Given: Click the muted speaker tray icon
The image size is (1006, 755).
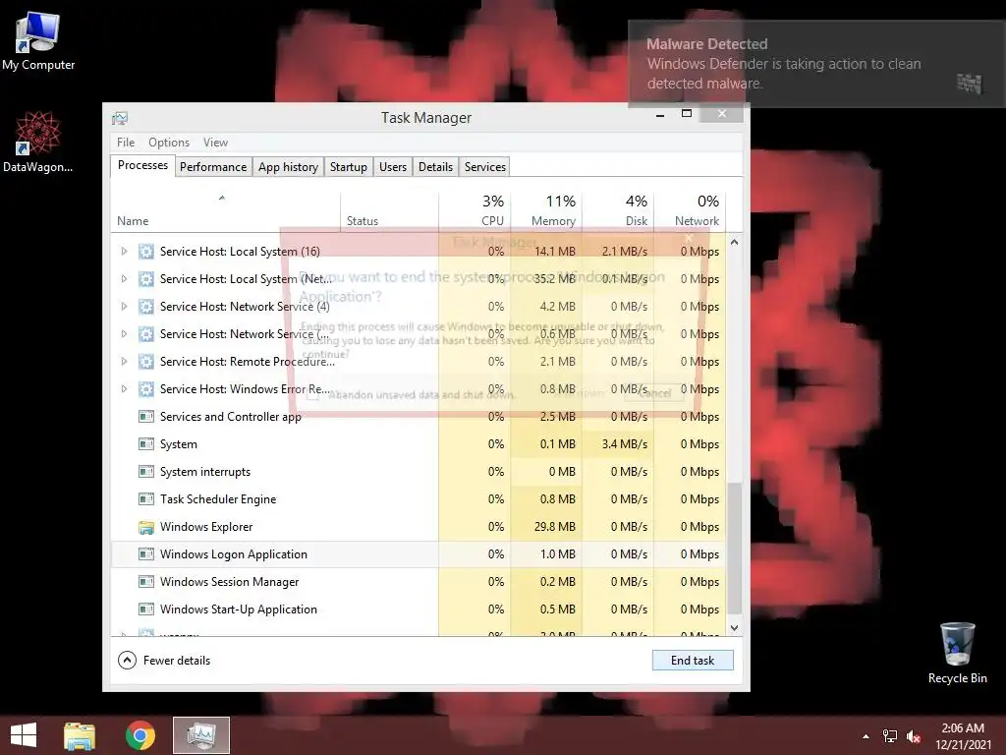Looking at the screenshot, I should (914, 736).
